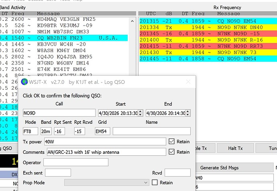Select the 201445 CQ NO9D EM54 Rx row
277x191 pixels.
(x=208, y=59)
